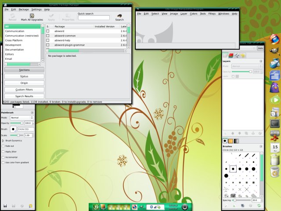
Task: Open Colors menu in GIMP window
Action: click(193, 14)
